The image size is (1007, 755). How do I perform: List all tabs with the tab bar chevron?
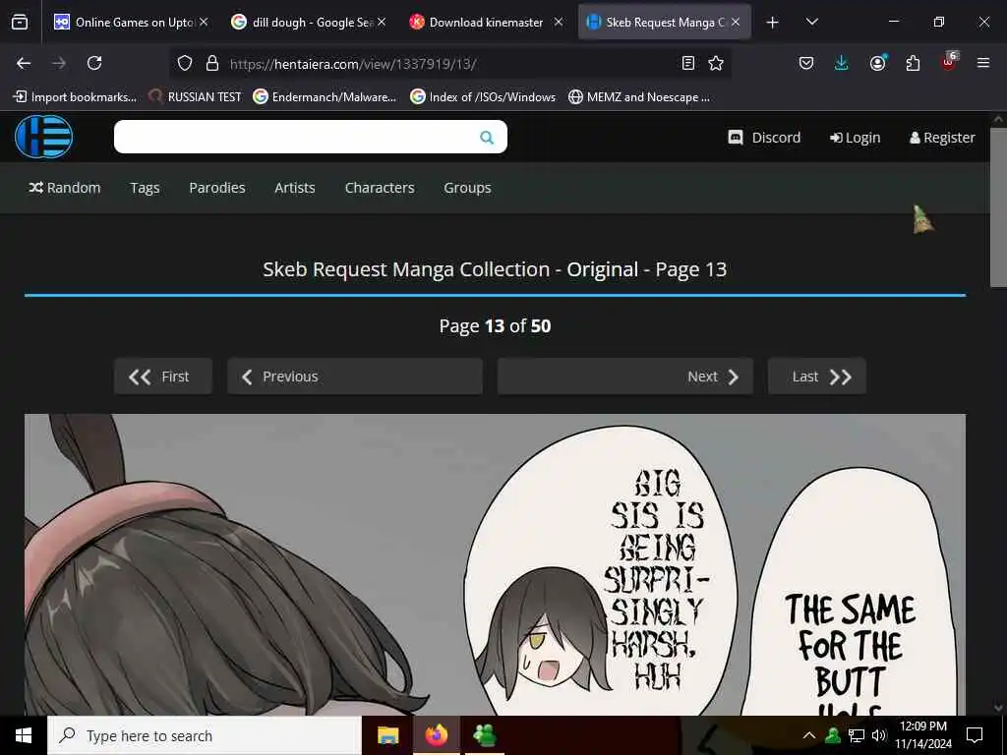811,23
